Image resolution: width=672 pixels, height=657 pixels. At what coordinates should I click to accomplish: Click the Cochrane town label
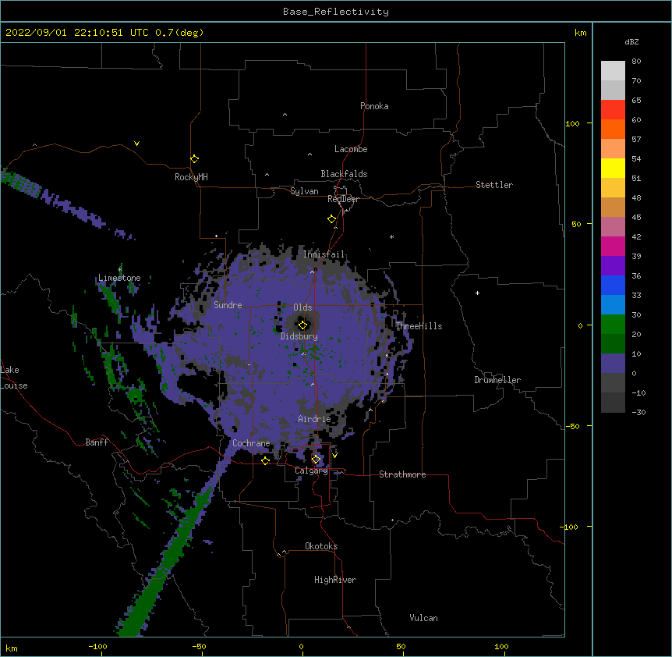251,443
